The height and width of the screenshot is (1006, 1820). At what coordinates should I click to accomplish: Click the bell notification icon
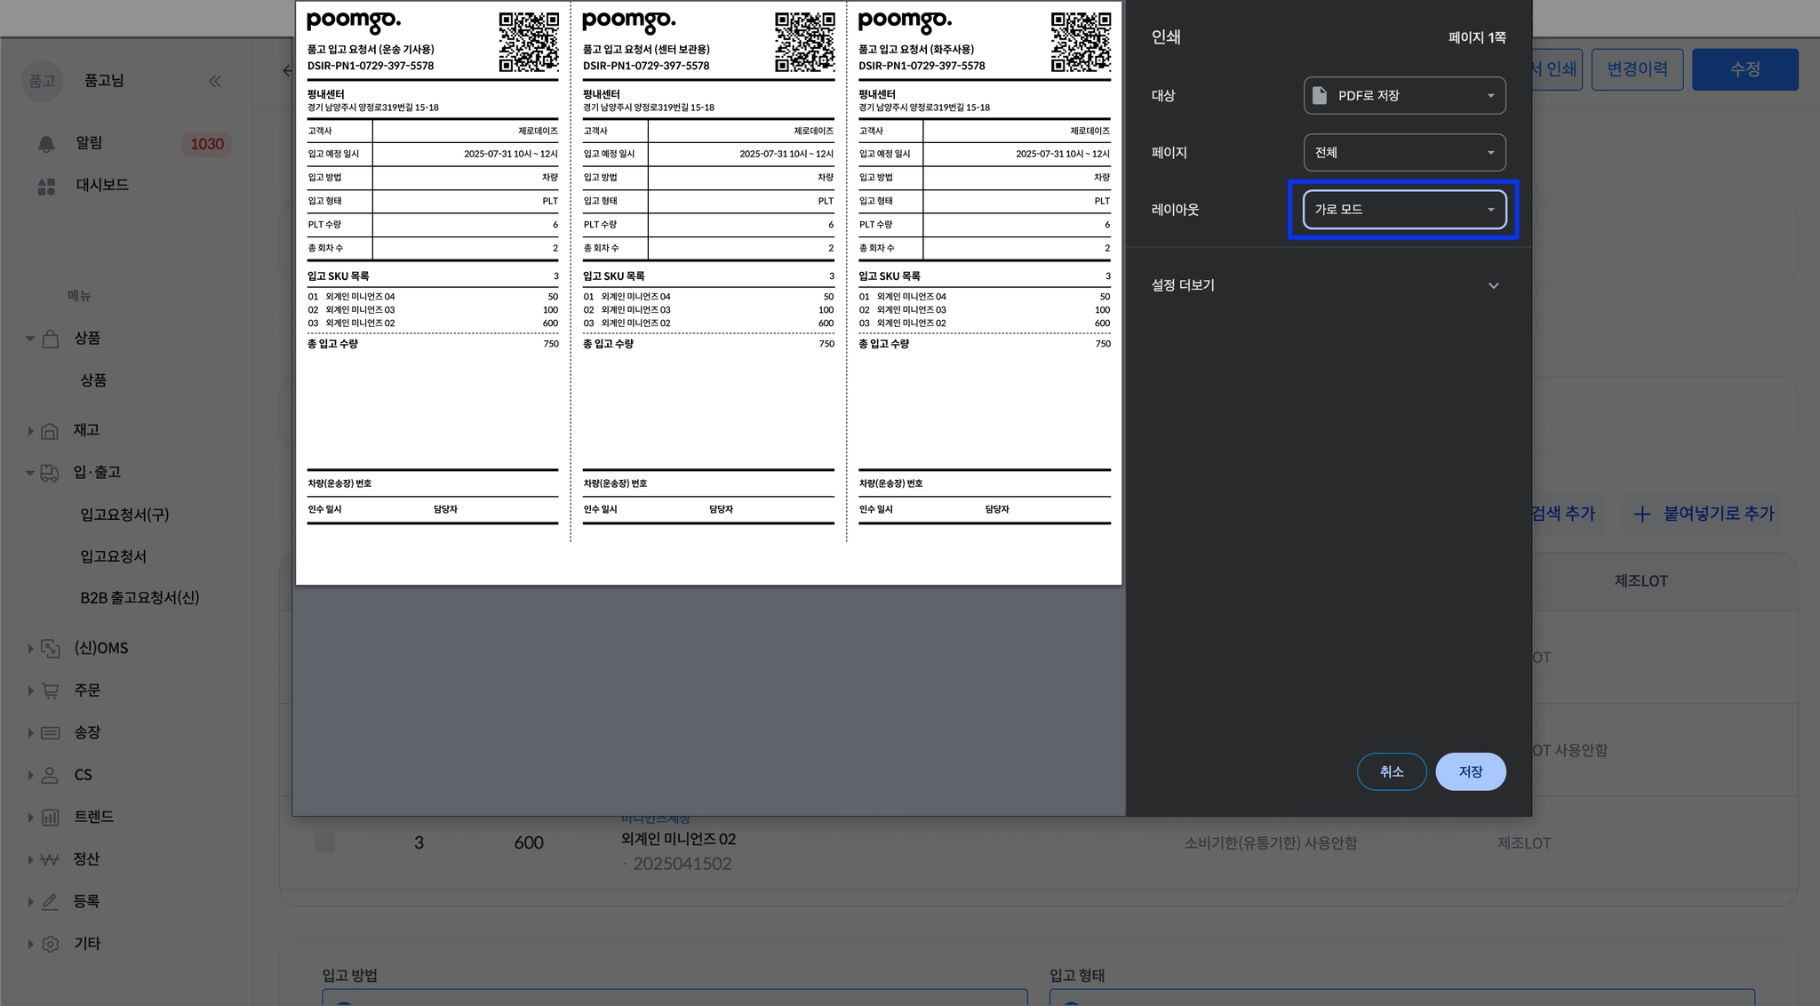pyautogui.click(x=46, y=144)
